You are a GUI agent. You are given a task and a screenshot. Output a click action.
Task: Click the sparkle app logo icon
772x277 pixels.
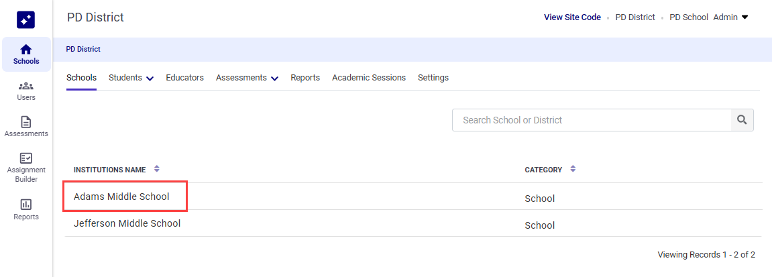[25, 19]
